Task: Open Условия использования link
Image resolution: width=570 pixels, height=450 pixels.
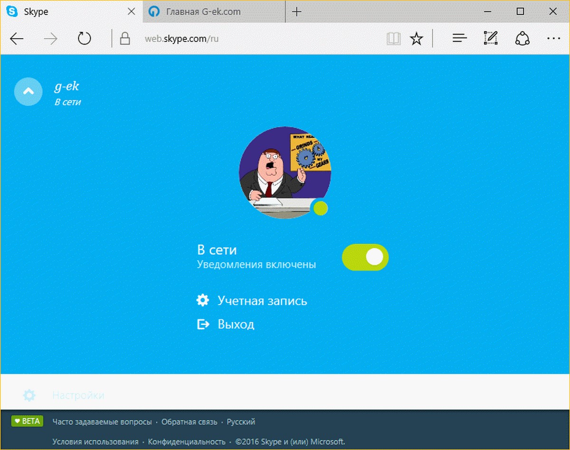Action: [x=95, y=442]
